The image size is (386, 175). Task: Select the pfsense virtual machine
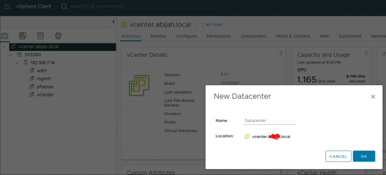(45, 87)
